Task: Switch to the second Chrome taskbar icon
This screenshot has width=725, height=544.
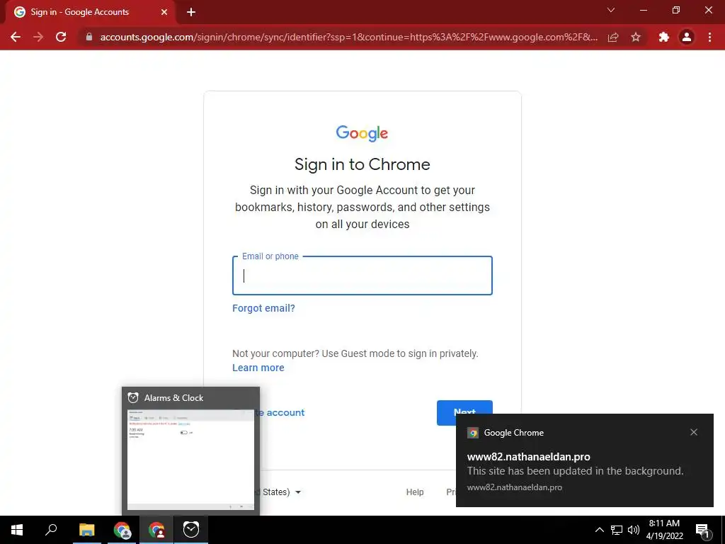Action: click(156, 530)
